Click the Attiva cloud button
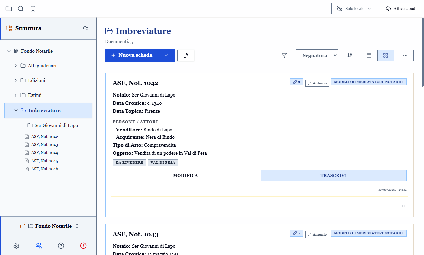 tap(401, 9)
